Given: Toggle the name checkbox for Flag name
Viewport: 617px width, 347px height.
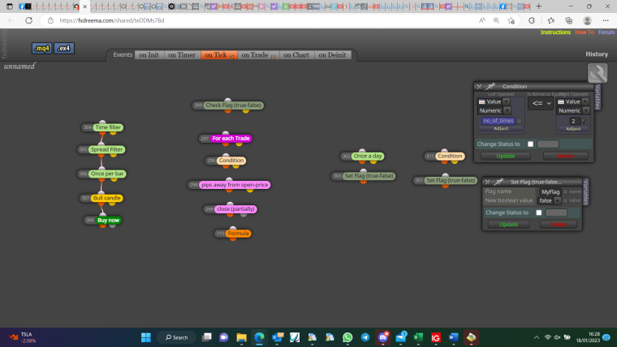Looking at the screenshot, I should point(566,192).
